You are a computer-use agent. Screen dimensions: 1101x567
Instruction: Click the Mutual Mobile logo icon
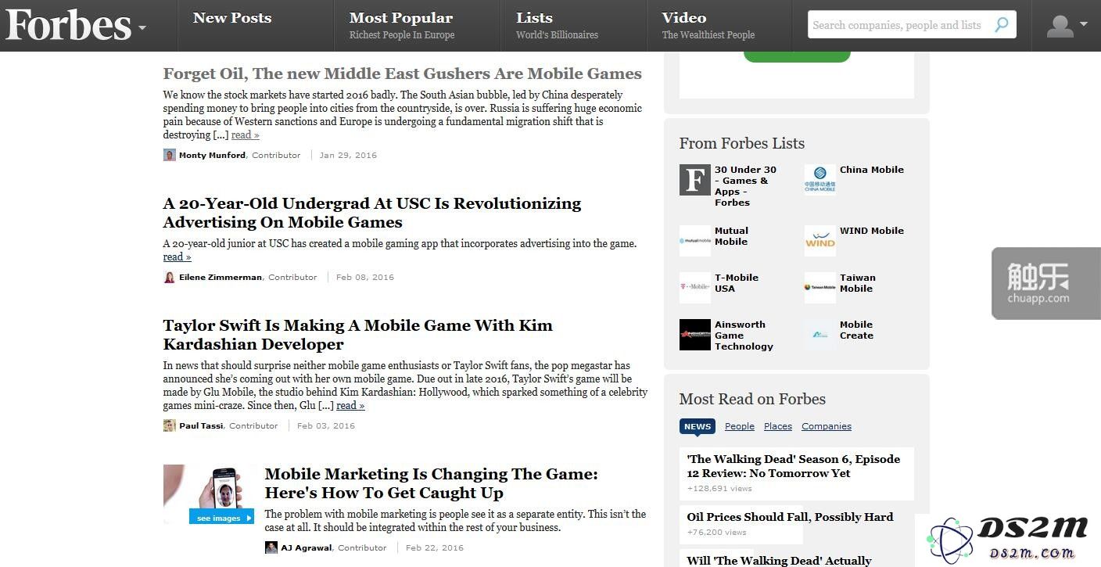(x=694, y=241)
